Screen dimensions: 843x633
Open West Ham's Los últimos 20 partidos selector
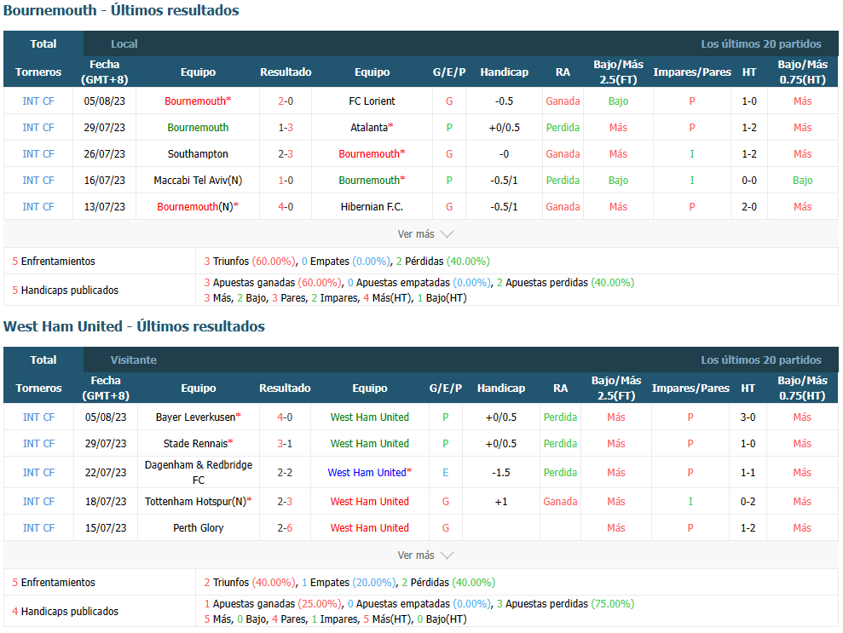click(x=760, y=360)
